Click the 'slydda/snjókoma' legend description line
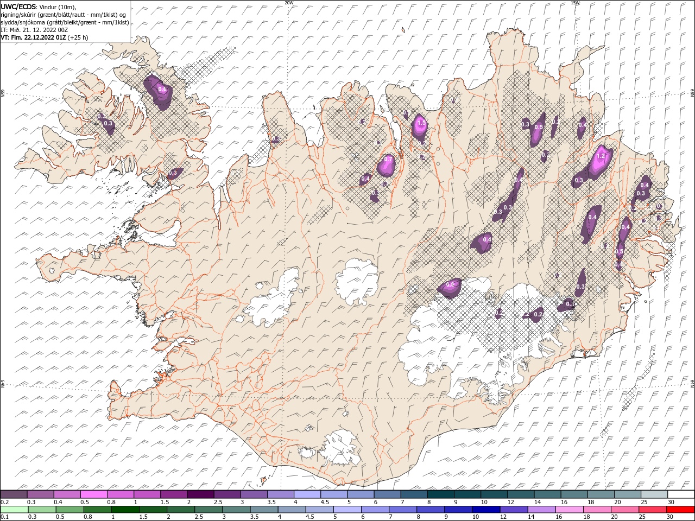This screenshot has width=695, height=521. point(65,22)
